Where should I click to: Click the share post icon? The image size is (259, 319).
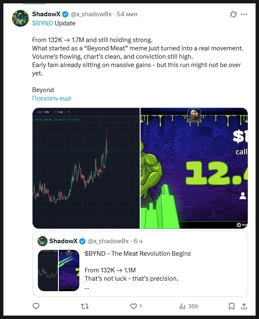[245, 306]
